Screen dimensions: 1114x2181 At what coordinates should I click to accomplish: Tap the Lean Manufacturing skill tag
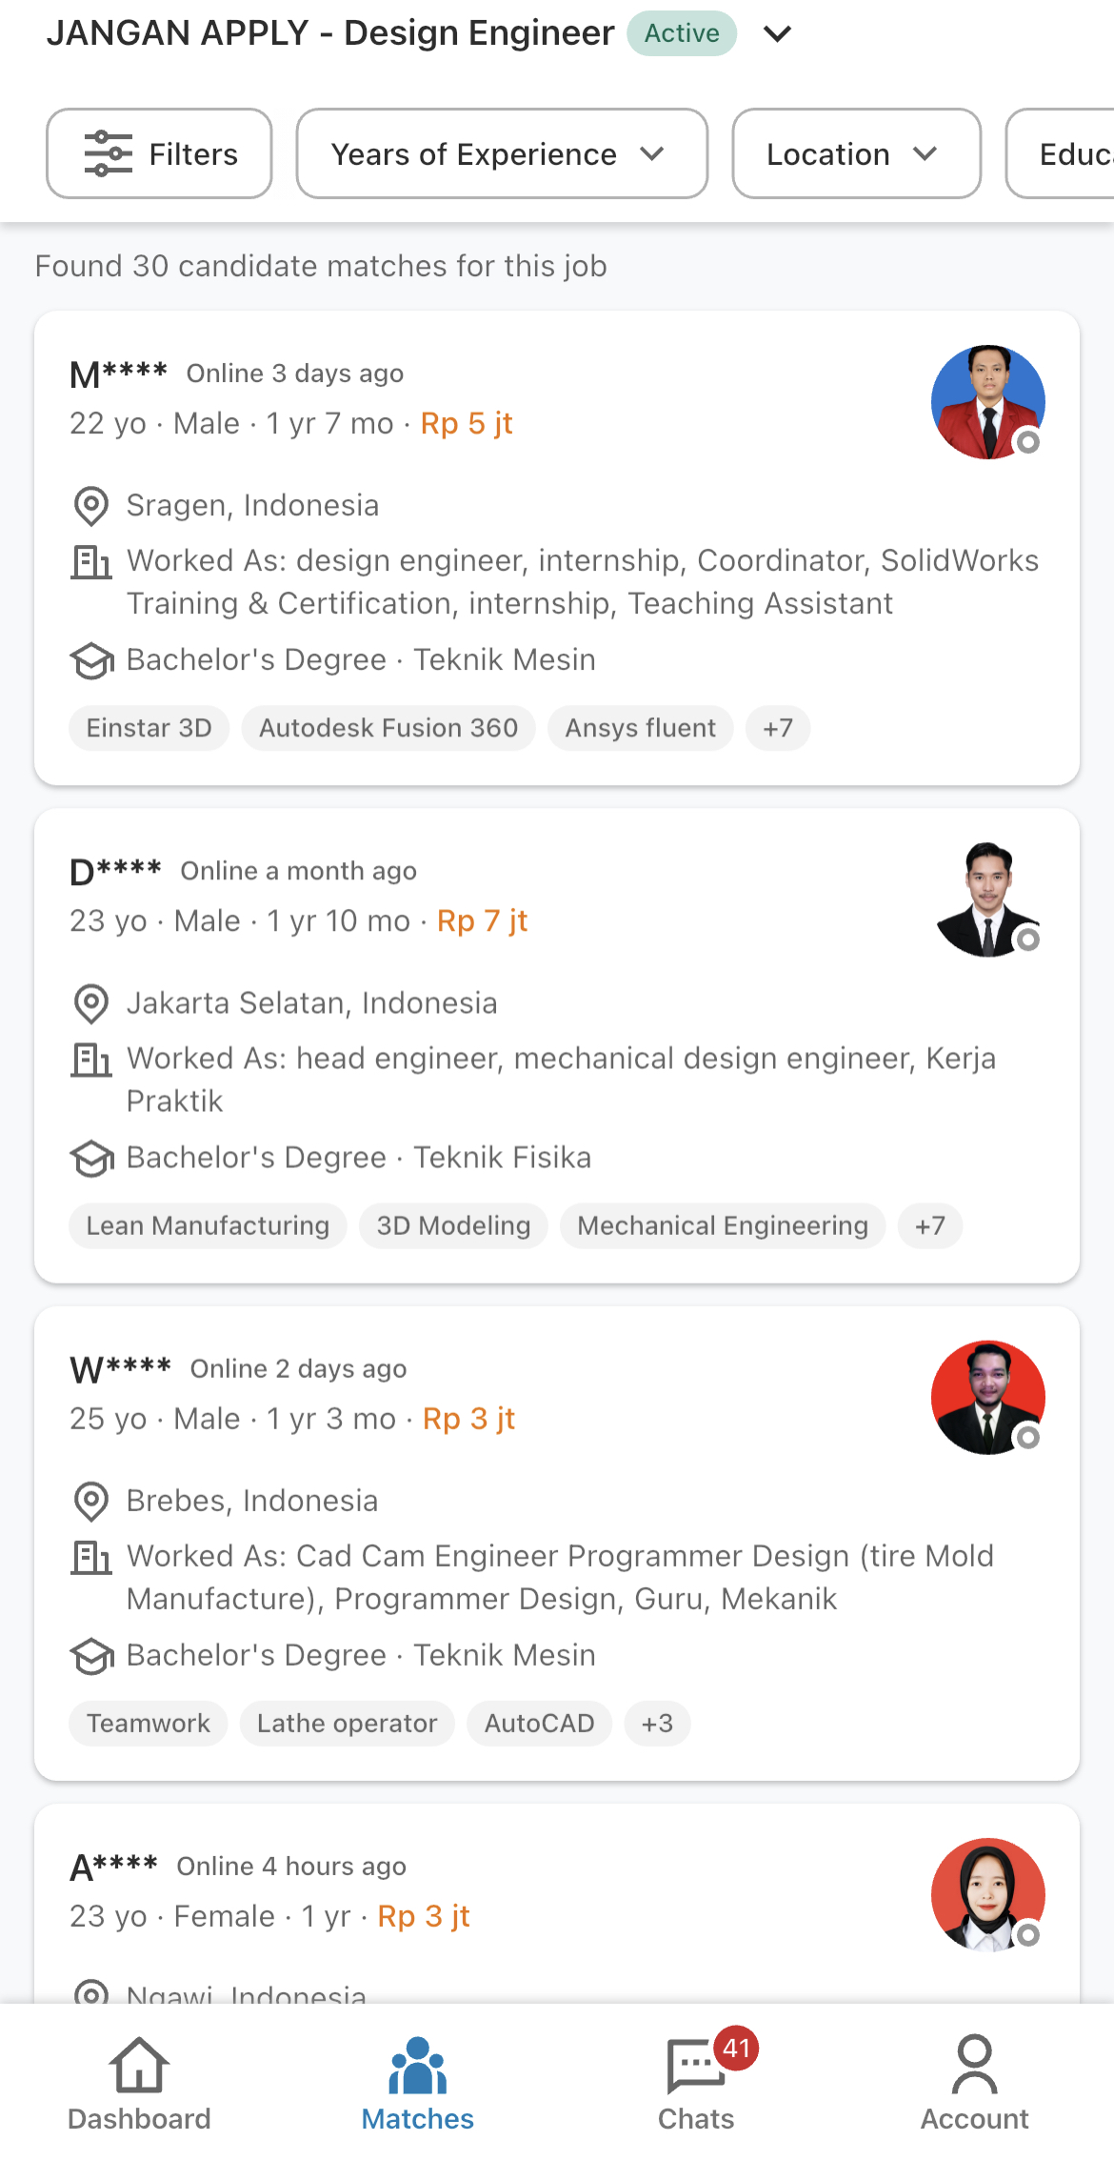tap(207, 1225)
